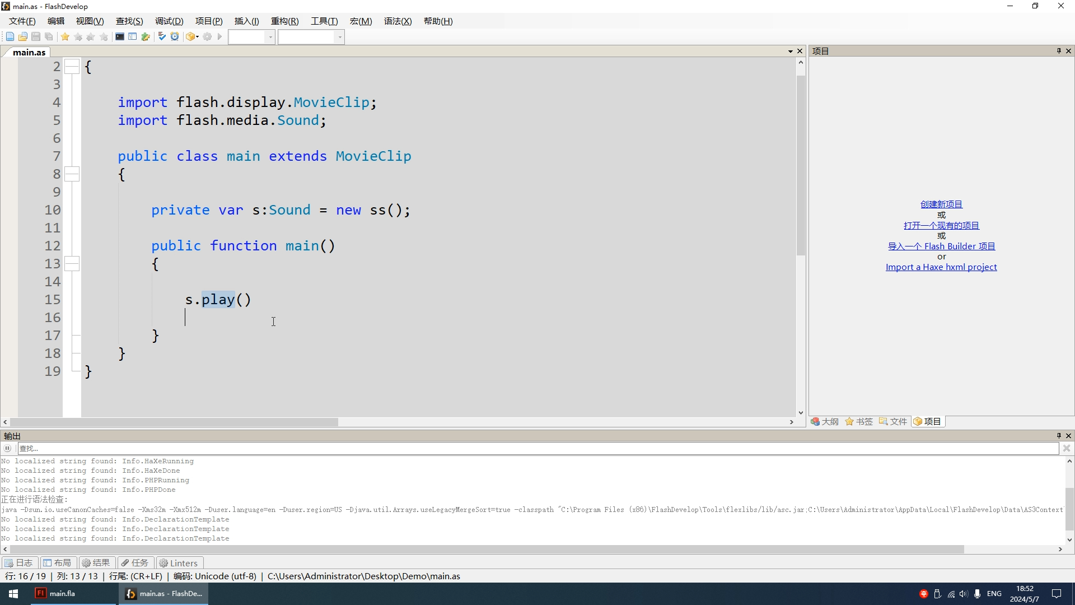Open the editor tab list dropdown arrow

791,51
